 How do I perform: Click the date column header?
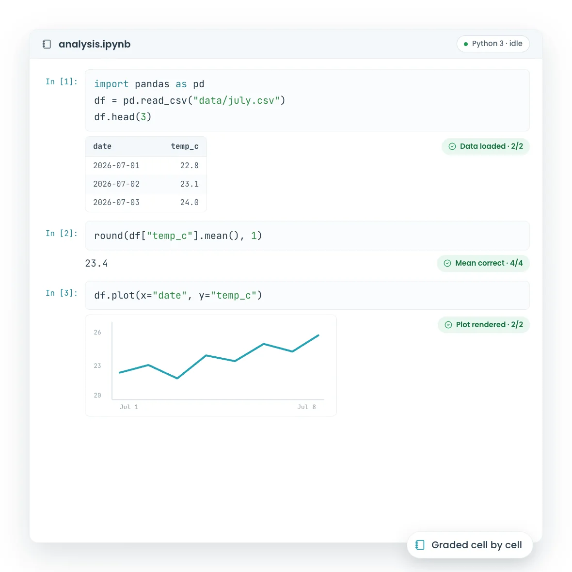[102, 146]
